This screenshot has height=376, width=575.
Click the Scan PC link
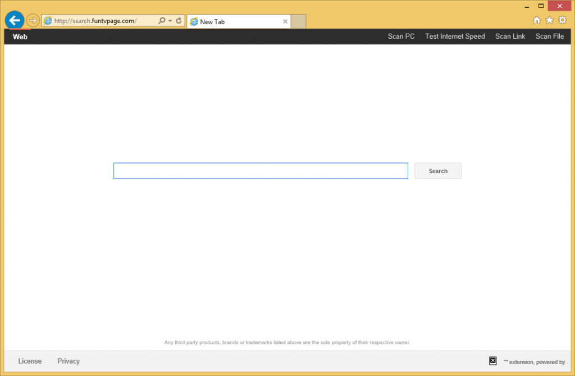[x=401, y=37]
